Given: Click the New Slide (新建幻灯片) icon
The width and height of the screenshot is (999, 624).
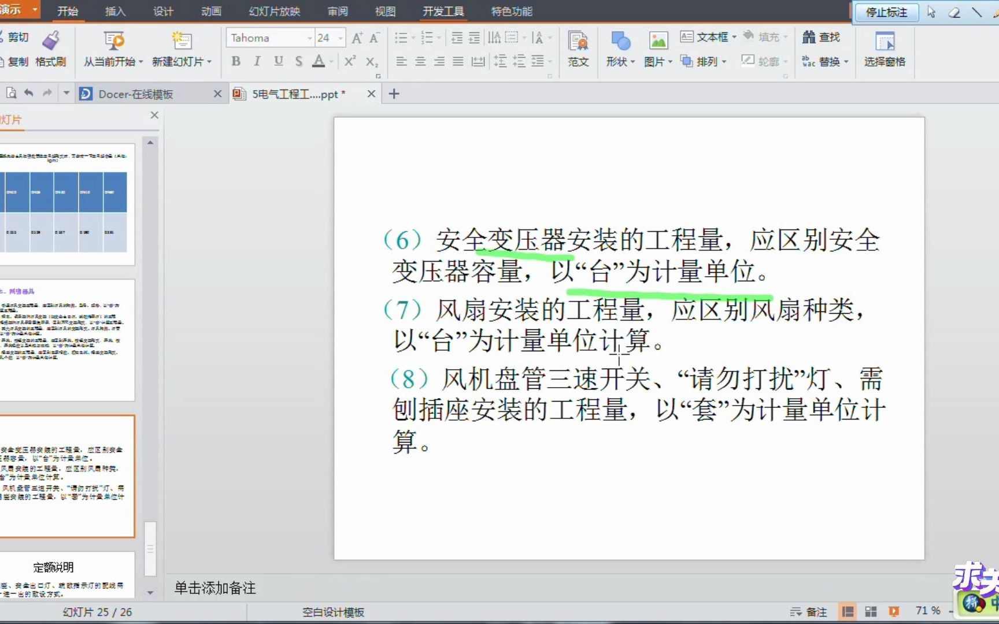Looking at the screenshot, I should pyautogui.click(x=182, y=40).
